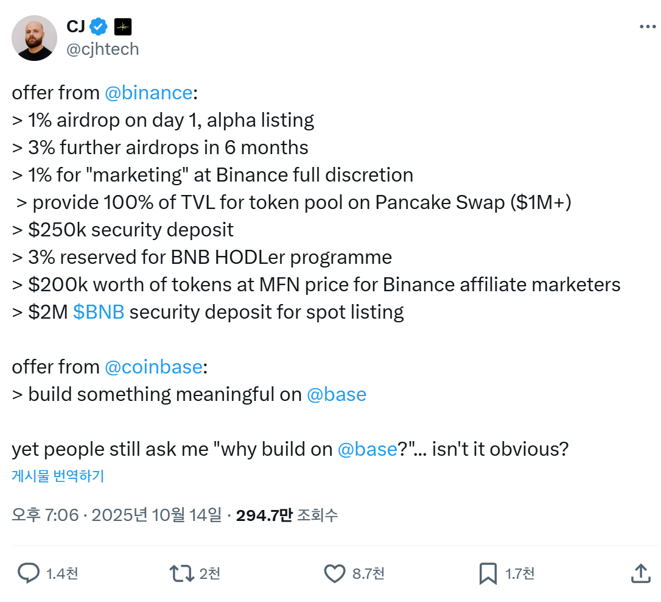This screenshot has height=602, width=661.
Task: Like the post with the heart icon
Action: (334, 573)
